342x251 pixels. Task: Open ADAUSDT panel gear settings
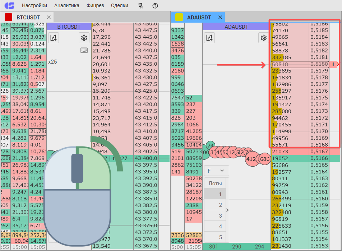pos(264,38)
